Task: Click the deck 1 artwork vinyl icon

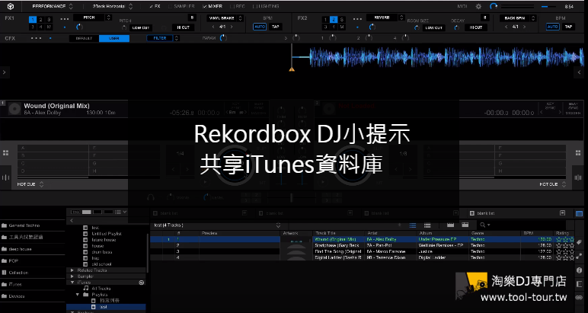Action: click(x=14, y=109)
